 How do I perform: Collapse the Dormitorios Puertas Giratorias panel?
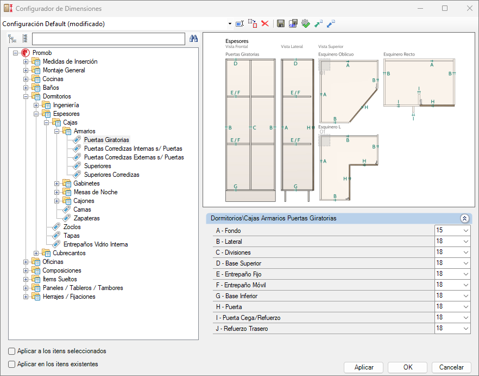464,218
